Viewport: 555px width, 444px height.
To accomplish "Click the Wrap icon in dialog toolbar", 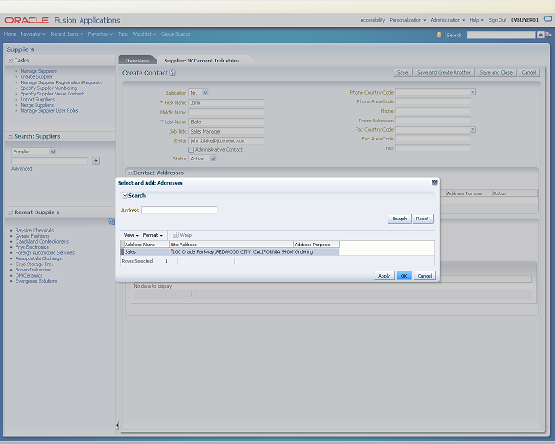I will point(175,235).
